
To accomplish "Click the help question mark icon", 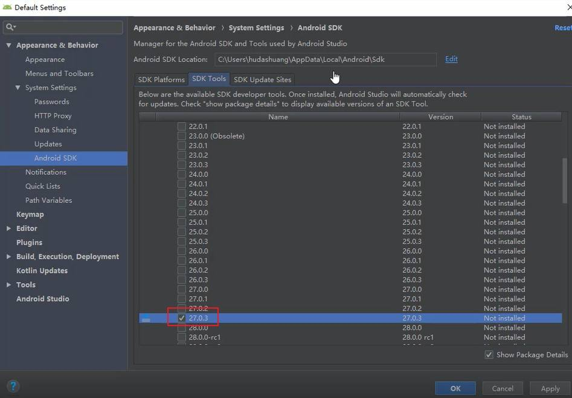I will pos(13,386).
